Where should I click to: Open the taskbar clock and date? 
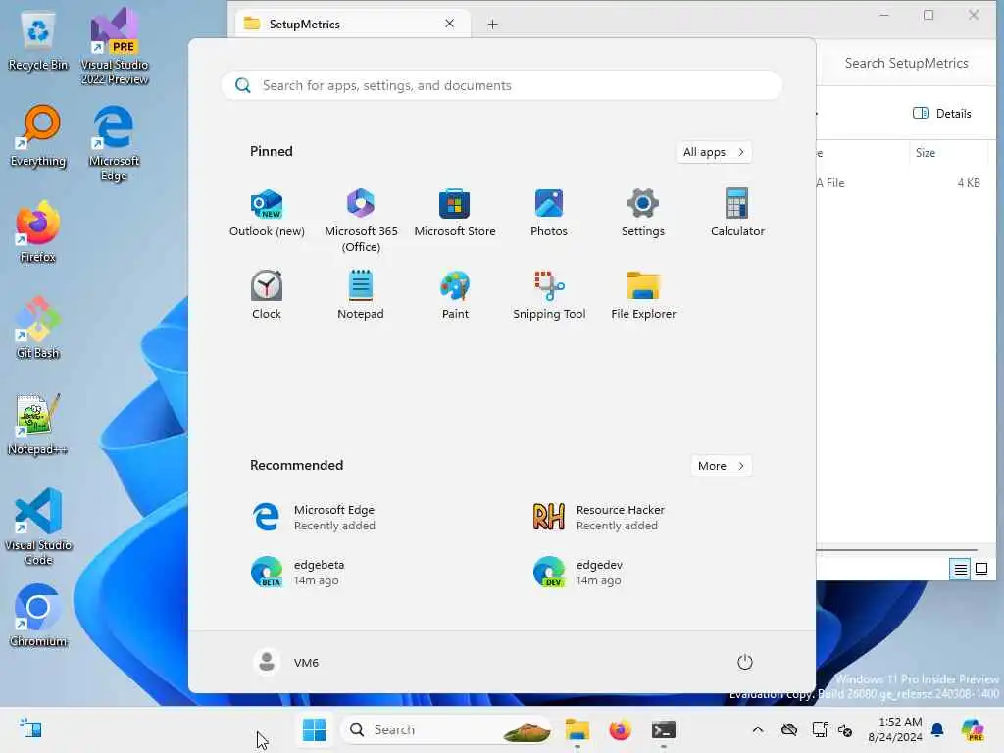tap(894, 729)
